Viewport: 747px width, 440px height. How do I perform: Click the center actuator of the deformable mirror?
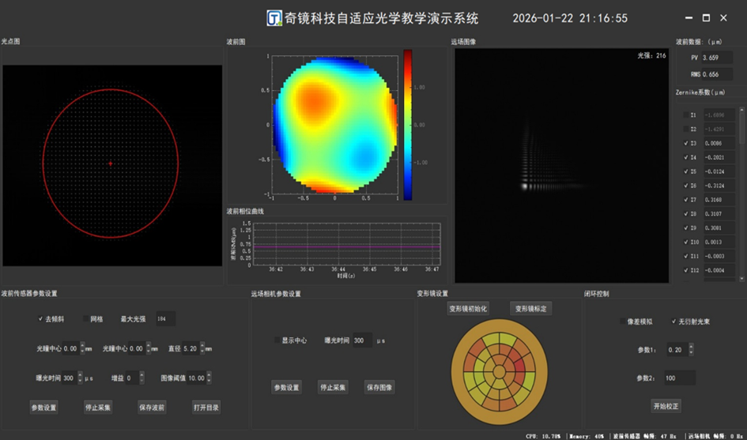click(498, 369)
